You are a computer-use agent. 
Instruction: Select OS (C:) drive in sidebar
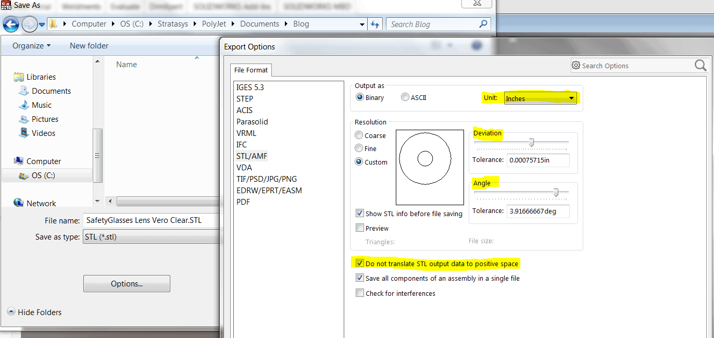(x=43, y=176)
